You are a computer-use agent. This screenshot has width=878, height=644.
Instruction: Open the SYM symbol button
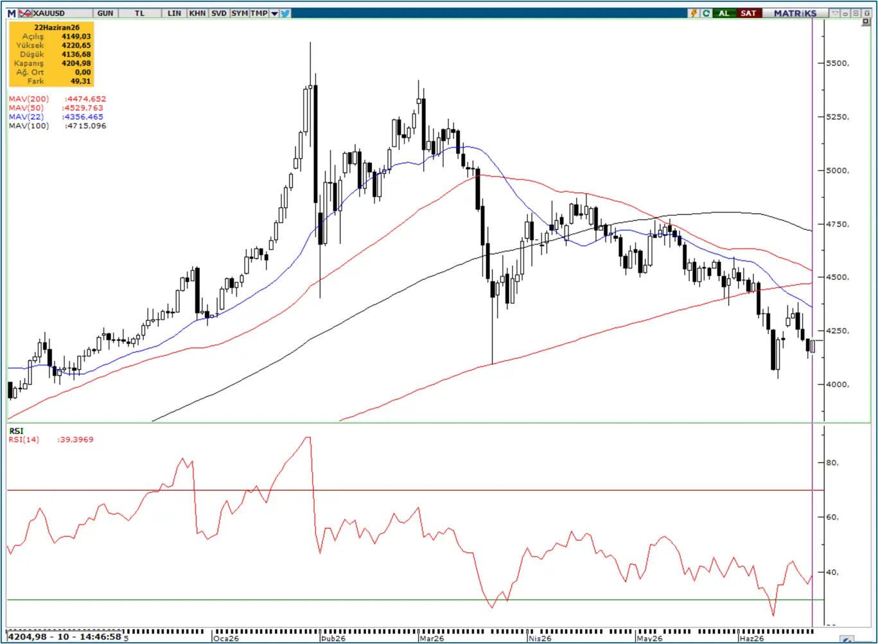pyautogui.click(x=240, y=13)
